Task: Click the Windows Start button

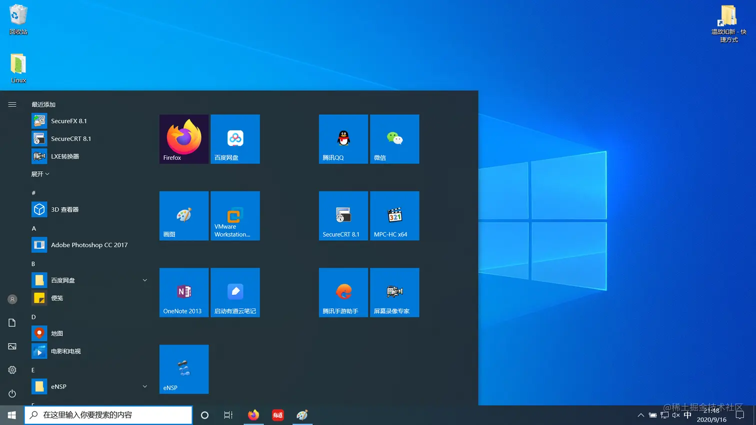Action: pos(12,415)
